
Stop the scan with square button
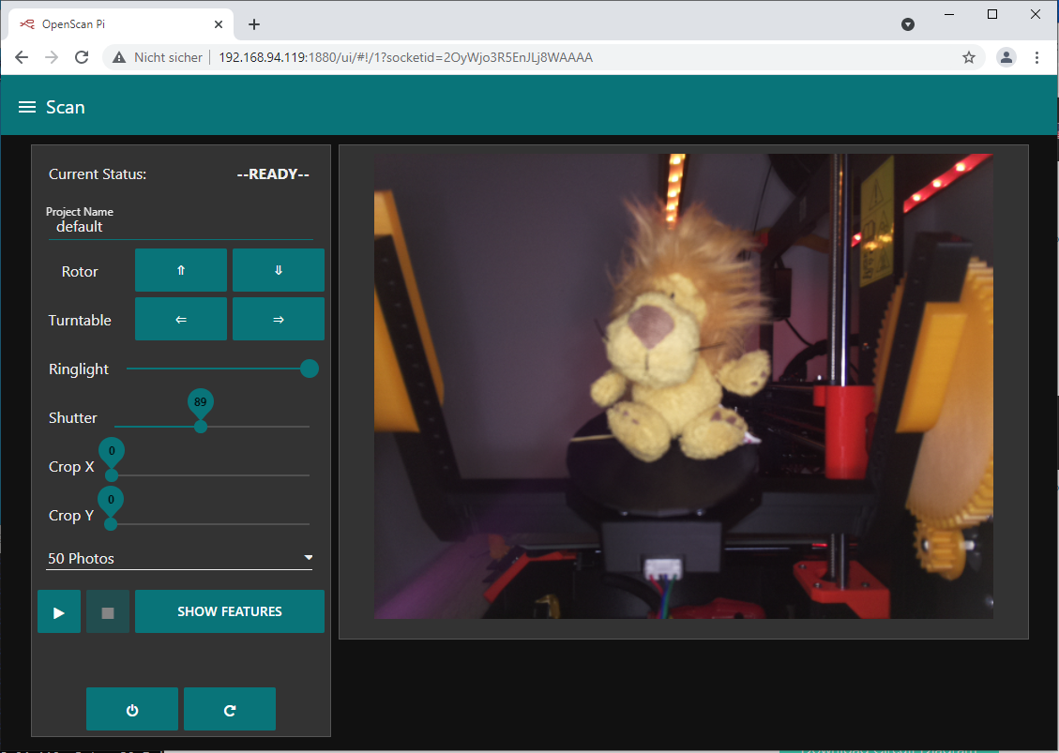[x=108, y=611]
